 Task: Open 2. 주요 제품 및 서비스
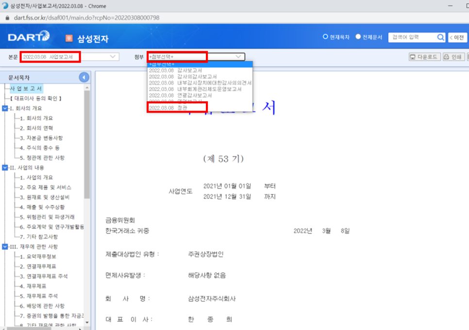click(46, 187)
